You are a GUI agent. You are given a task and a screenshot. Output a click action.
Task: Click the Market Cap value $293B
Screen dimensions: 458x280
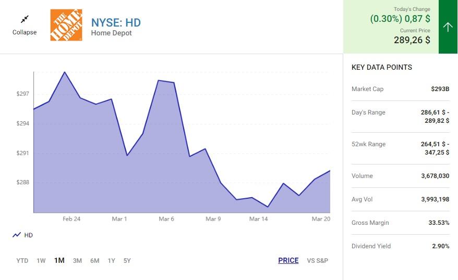pyautogui.click(x=440, y=89)
